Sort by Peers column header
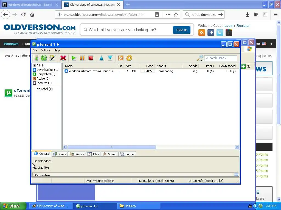Screen dimensions: 281x210 click(x=207, y=66)
